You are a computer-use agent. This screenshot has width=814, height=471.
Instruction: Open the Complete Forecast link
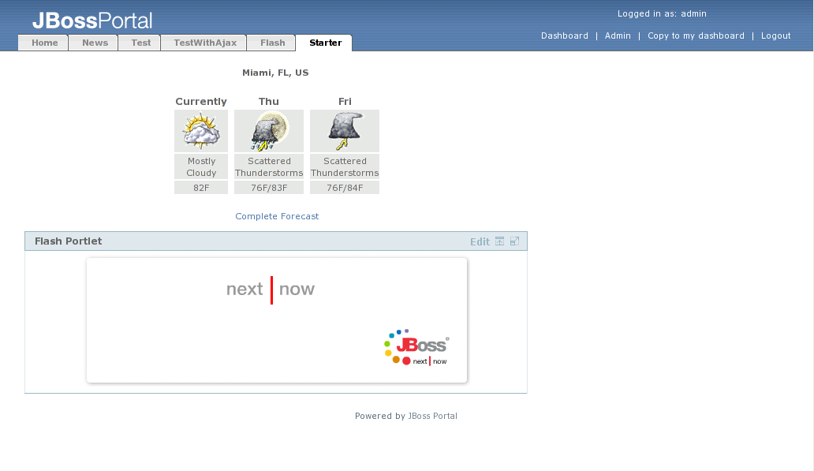click(277, 216)
